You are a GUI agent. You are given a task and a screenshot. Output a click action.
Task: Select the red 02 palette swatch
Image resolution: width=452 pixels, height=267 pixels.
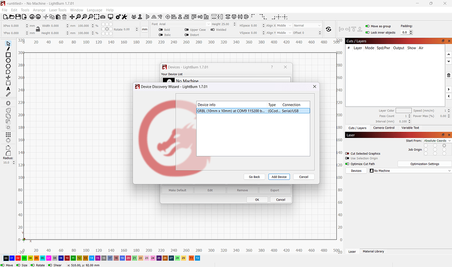tap(18, 258)
